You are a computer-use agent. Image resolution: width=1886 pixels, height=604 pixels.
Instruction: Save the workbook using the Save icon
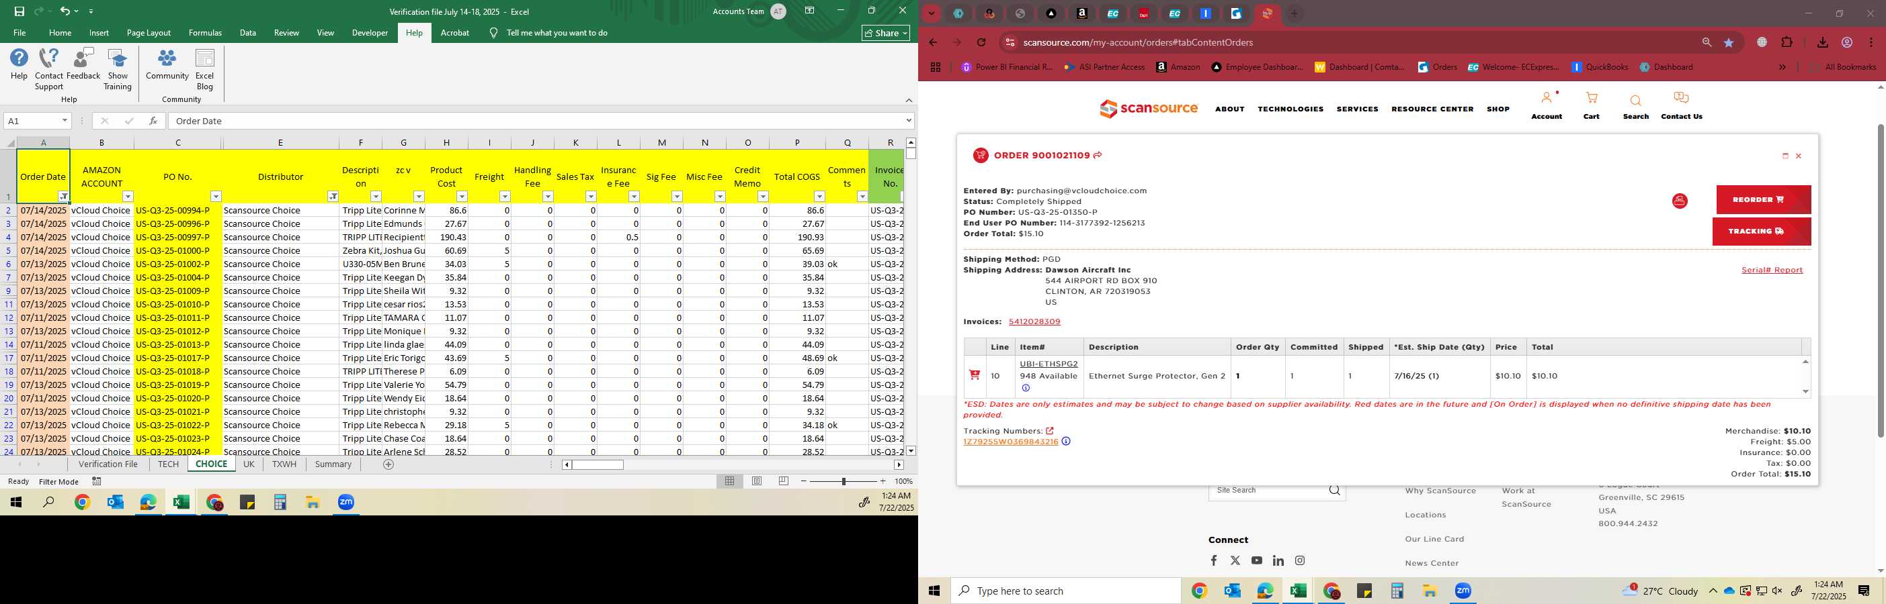19,11
